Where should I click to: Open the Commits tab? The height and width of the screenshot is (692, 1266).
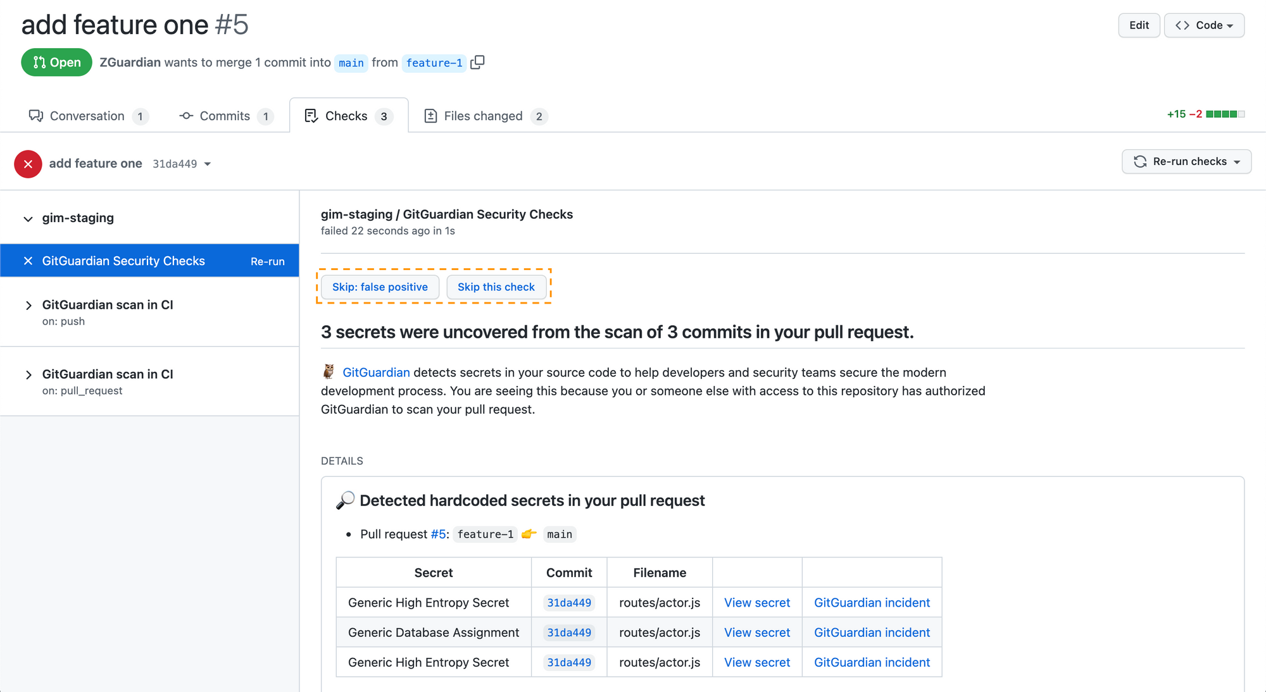tap(225, 116)
